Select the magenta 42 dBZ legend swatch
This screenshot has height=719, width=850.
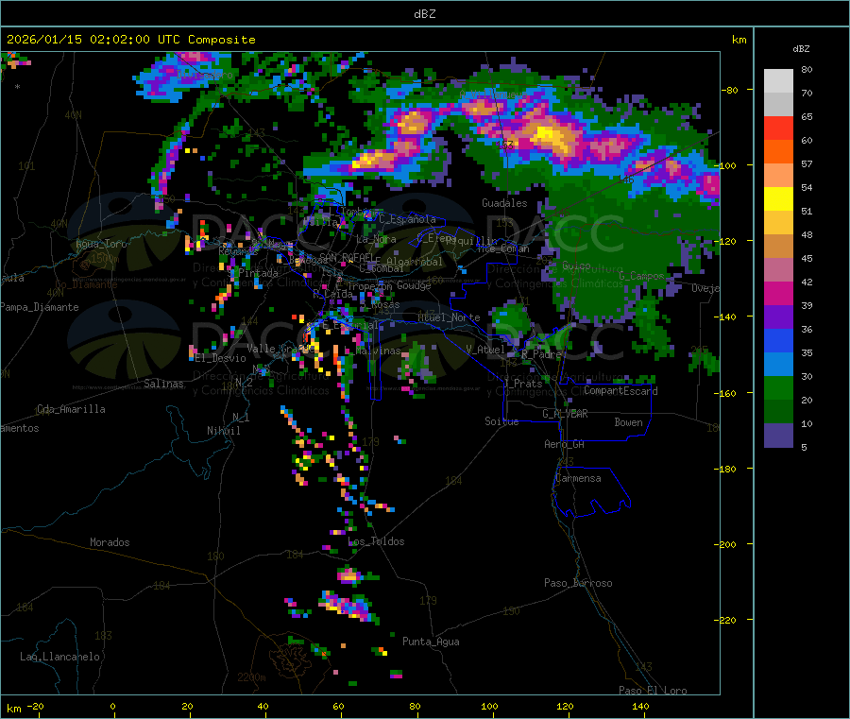click(778, 293)
